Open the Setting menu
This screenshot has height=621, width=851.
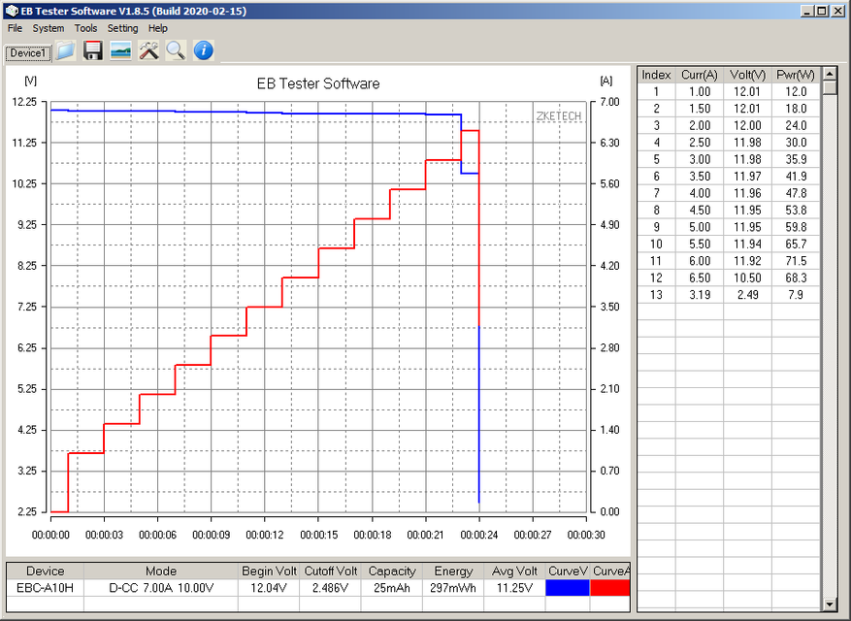coord(122,28)
